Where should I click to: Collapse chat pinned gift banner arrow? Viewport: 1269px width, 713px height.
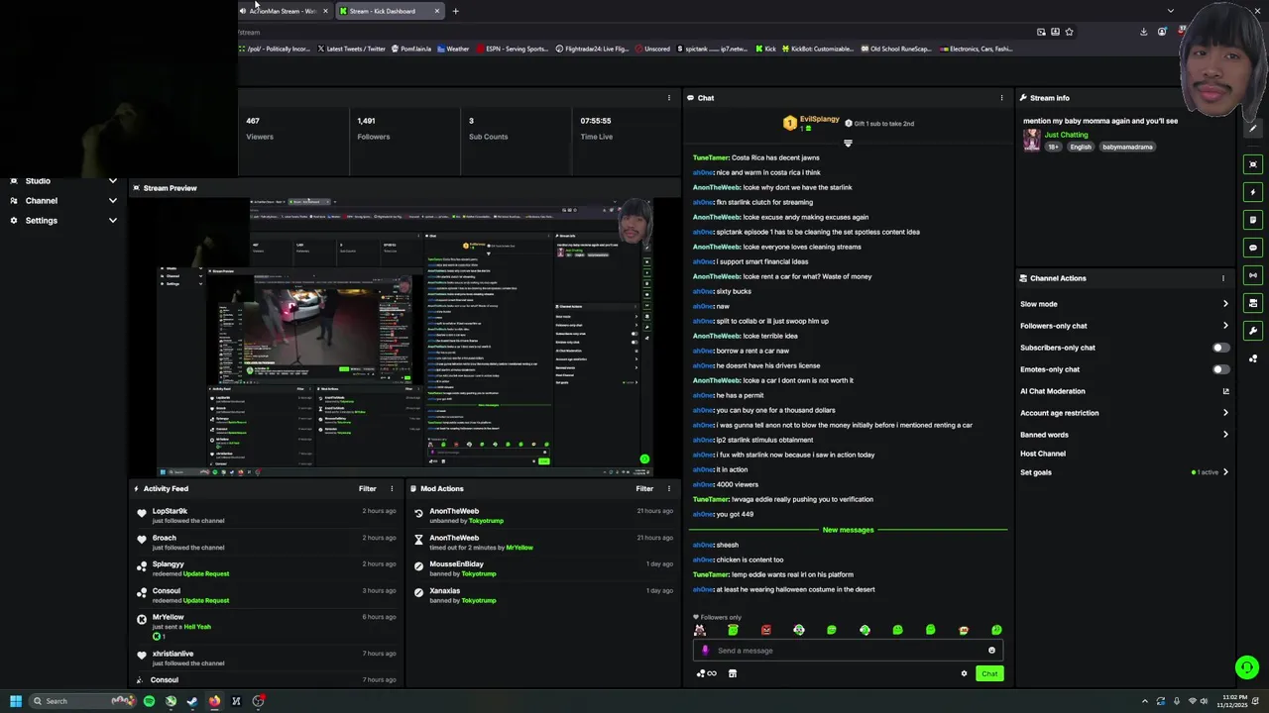coord(848,144)
